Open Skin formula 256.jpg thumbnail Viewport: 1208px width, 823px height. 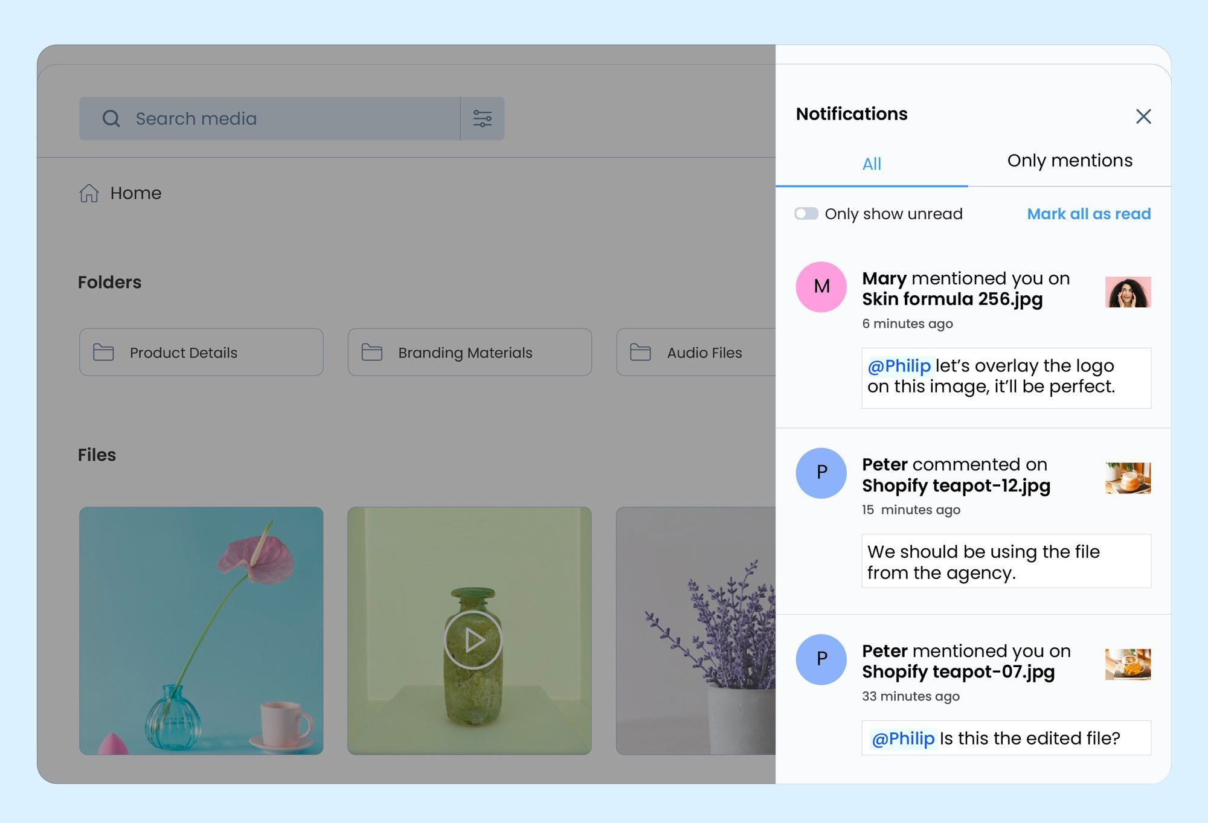(x=1128, y=292)
